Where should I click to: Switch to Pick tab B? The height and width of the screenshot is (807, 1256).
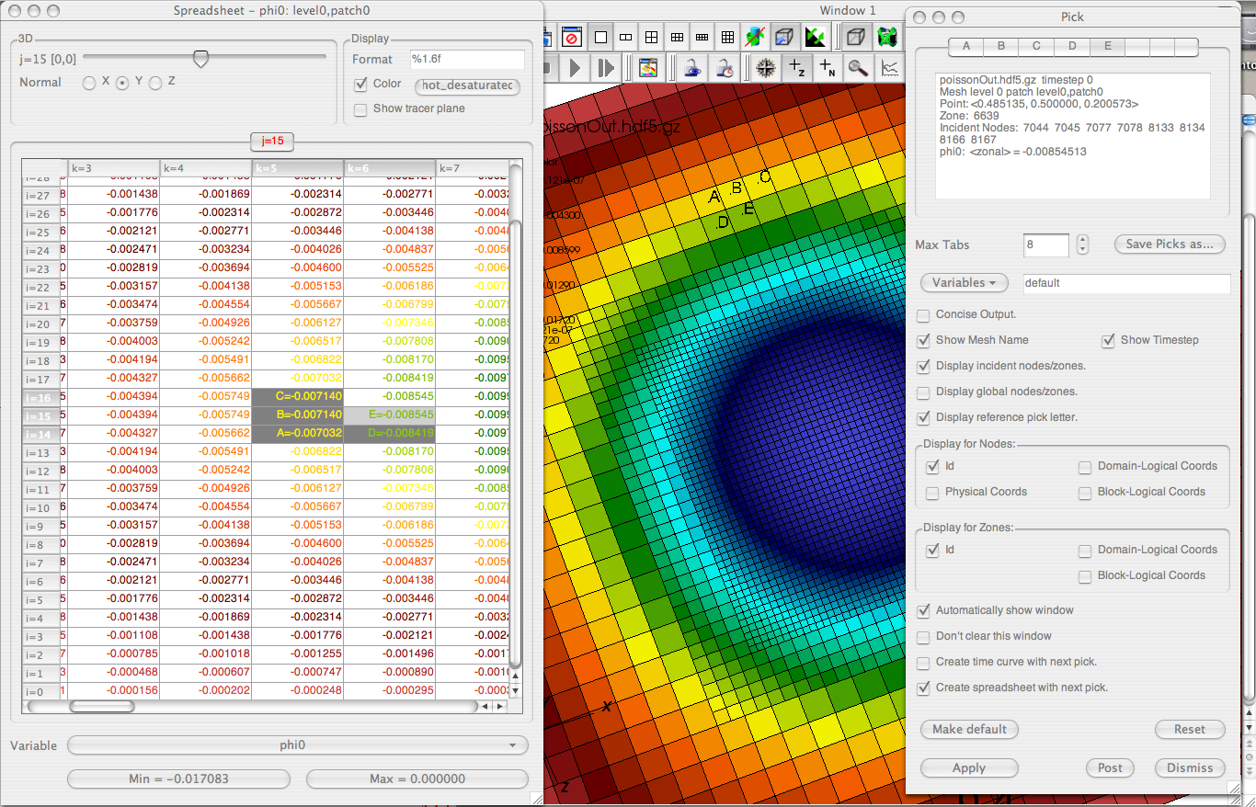[x=1000, y=46]
